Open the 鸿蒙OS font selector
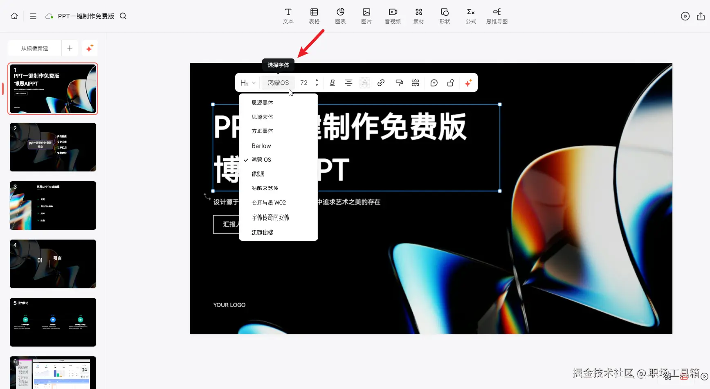Screen dimensions: 710x389 278,83
